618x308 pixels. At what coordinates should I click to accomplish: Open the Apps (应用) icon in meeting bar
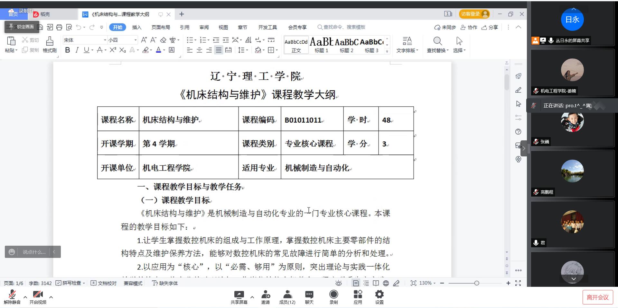[358, 297]
